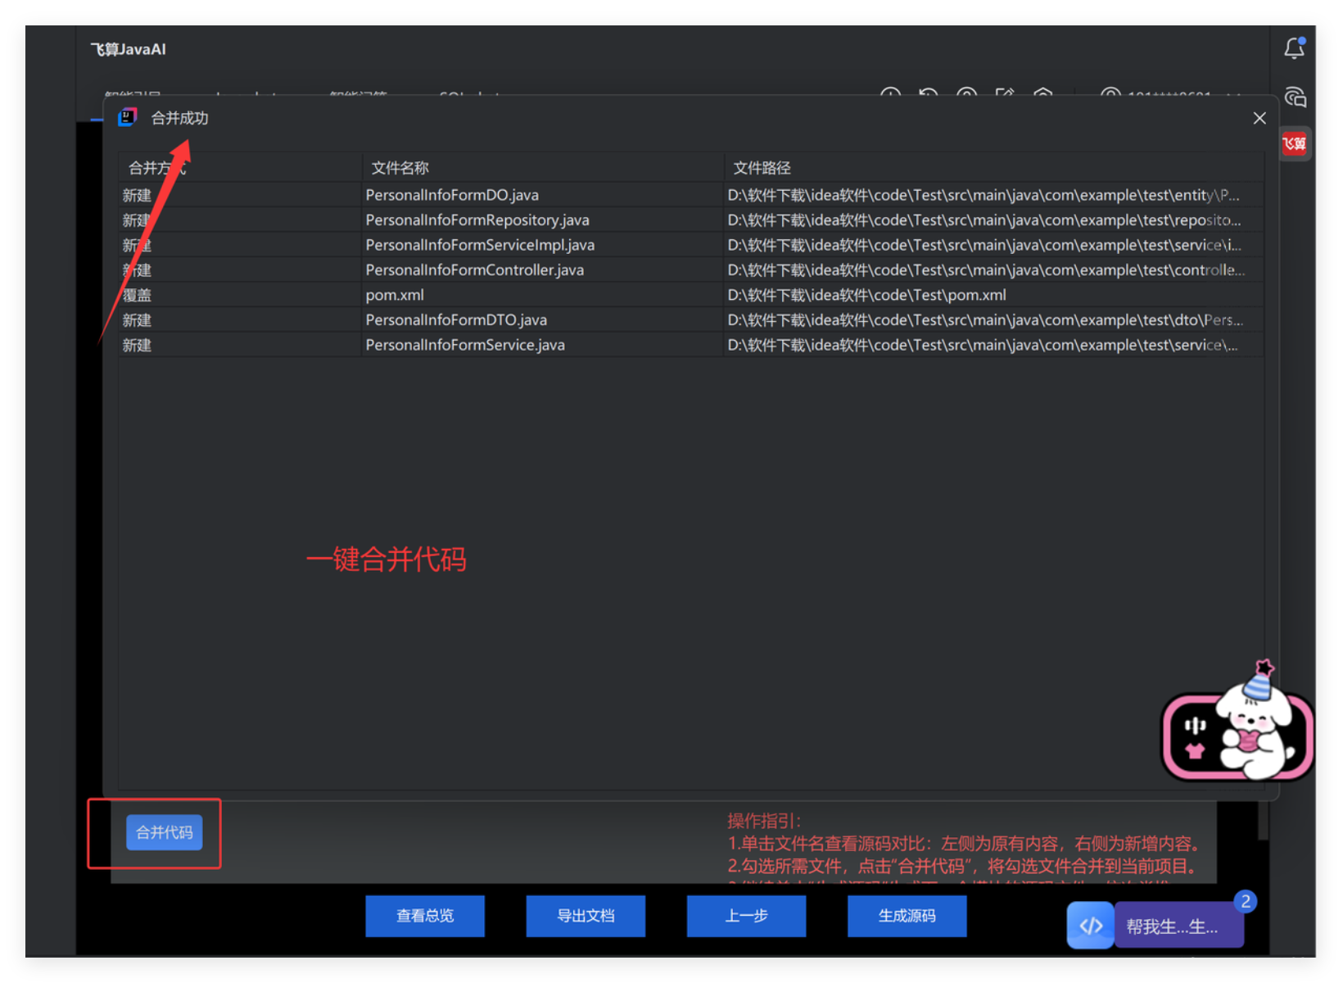This screenshot has height=983, width=1343.
Task: Sort by the 文件名称 column header
Action: [x=400, y=168]
